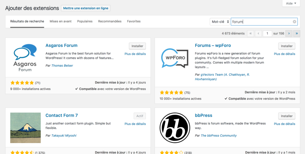Switch to the Favorites tab
This screenshot has height=154, width=305.
click(x=134, y=21)
